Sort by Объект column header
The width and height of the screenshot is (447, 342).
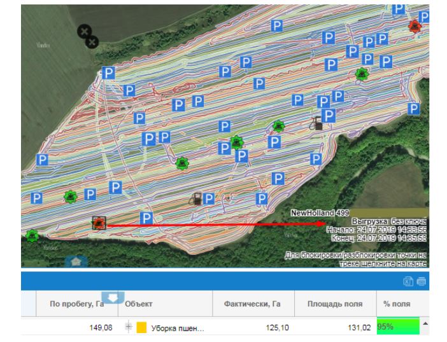(x=166, y=304)
